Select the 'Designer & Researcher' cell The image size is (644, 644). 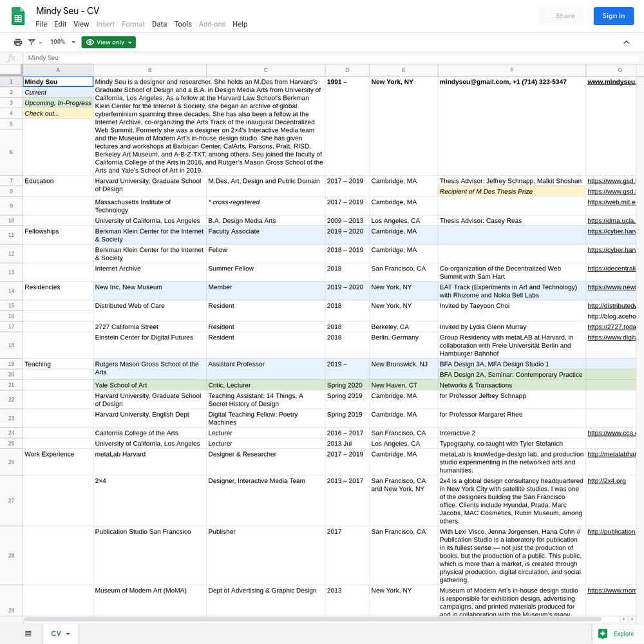coord(266,462)
